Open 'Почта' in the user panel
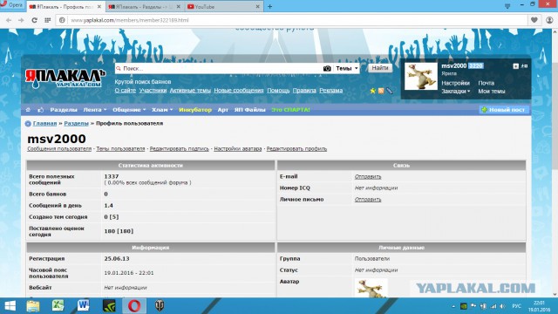The height and width of the screenshot is (314, 558). click(487, 83)
